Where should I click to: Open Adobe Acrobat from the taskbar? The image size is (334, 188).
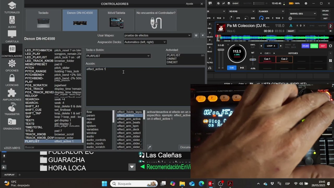[230, 184]
